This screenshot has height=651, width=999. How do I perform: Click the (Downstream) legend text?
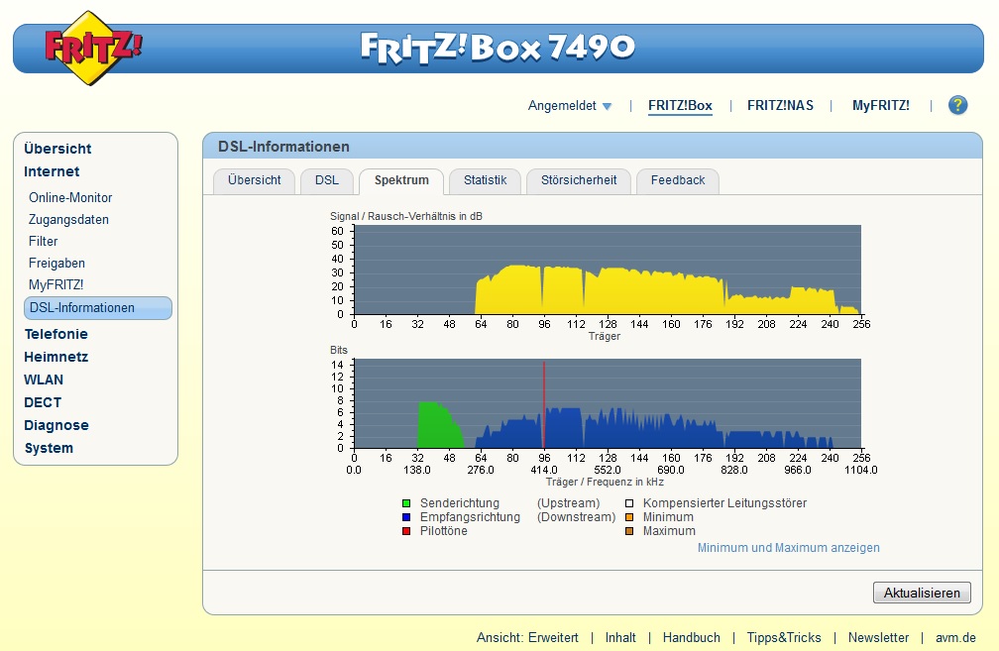(x=577, y=517)
